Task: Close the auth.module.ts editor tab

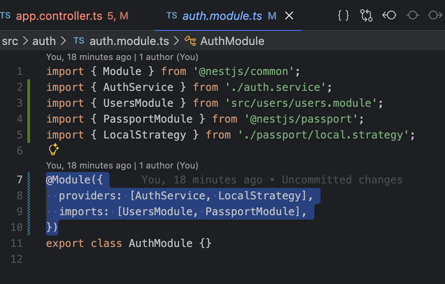Action: [289, 16]
